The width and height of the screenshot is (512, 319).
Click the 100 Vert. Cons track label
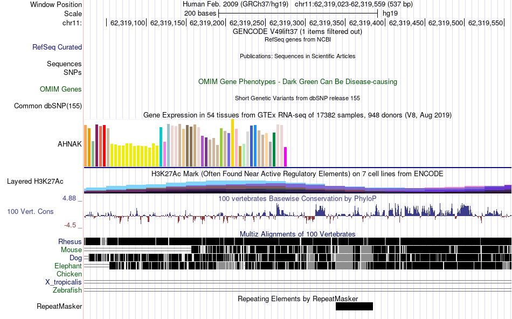(30, 212)
